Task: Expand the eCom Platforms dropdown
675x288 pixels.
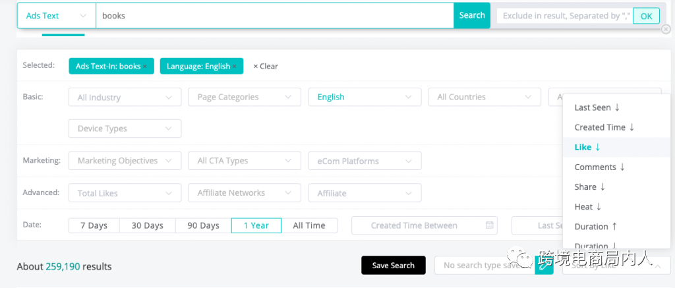Action: 365,161
